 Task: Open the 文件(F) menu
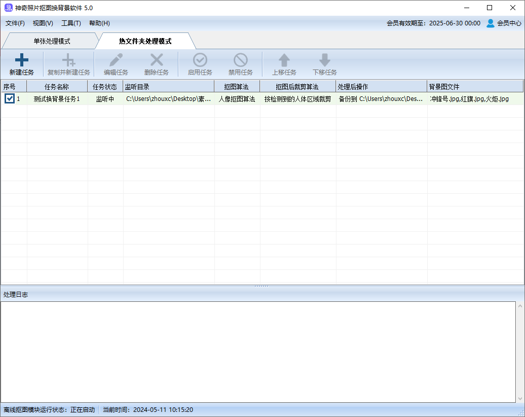pyautogui.click(x=15, y=23)
